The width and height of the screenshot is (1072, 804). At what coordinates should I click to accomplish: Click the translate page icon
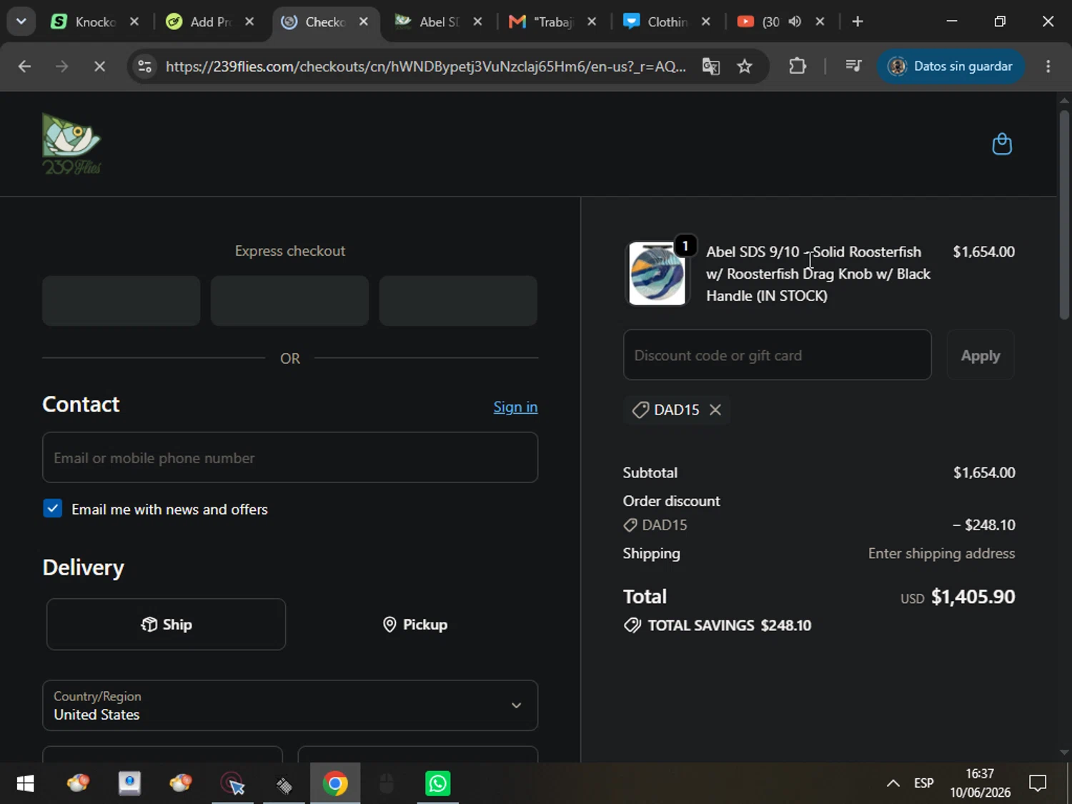[710, 66]
